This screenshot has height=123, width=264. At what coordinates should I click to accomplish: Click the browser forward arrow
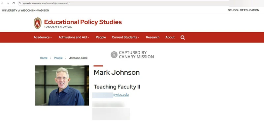(8, 3)
